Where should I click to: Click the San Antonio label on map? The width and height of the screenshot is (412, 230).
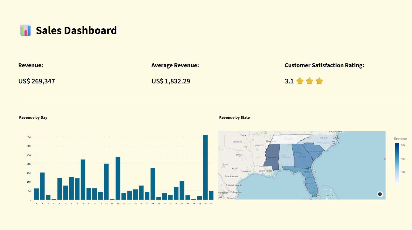231,176
